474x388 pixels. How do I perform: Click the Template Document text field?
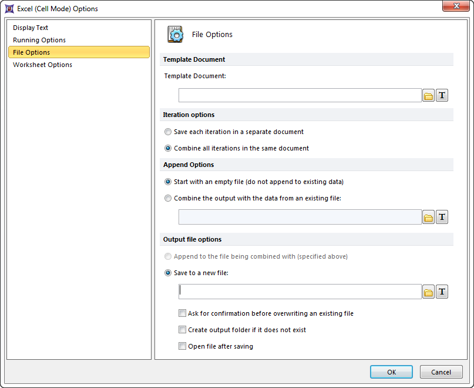click(x=300, y=96)
